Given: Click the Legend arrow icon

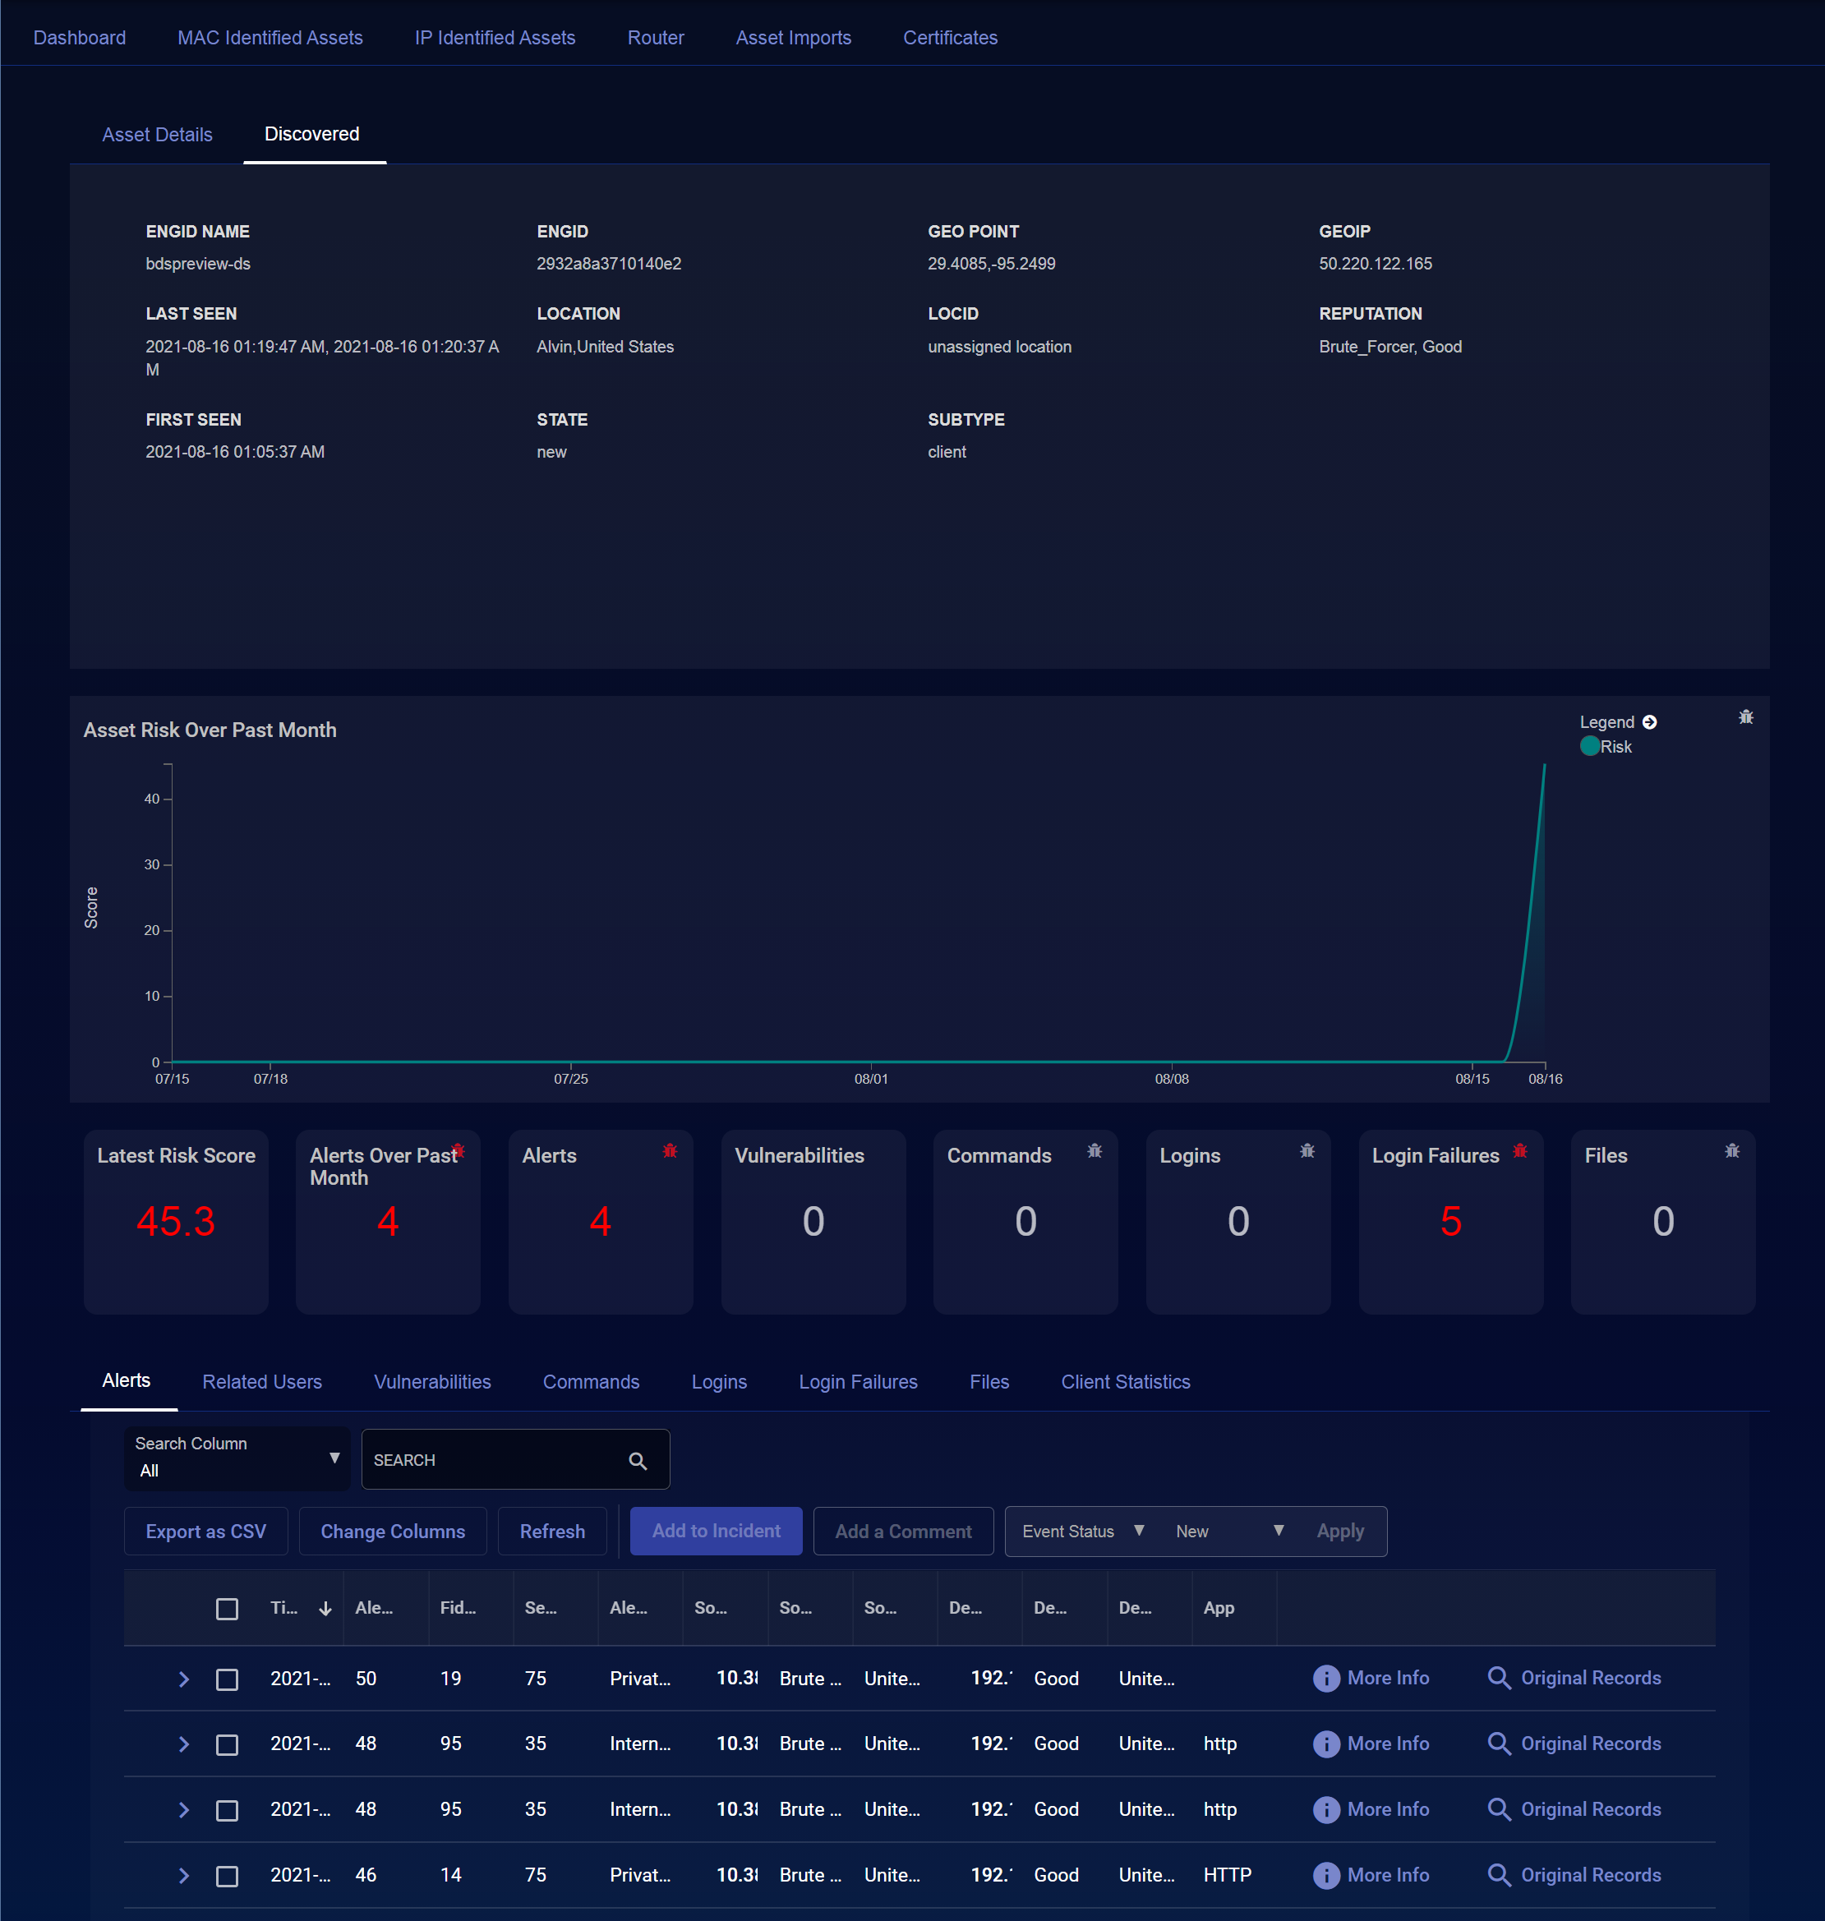Looking at the screenshot, I should pyautogui.click(x=1649, y=721).
